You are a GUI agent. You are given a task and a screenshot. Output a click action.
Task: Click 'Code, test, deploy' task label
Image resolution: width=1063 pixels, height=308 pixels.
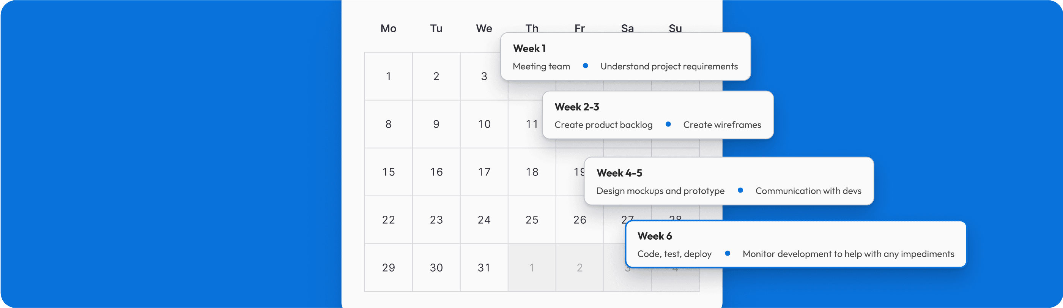point(674,254)
